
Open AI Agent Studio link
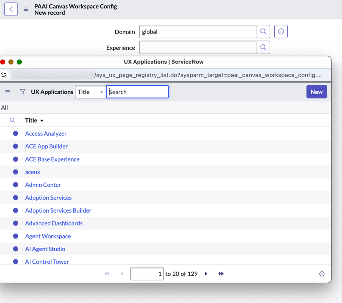pyautogui.click(x=45, y=249)
